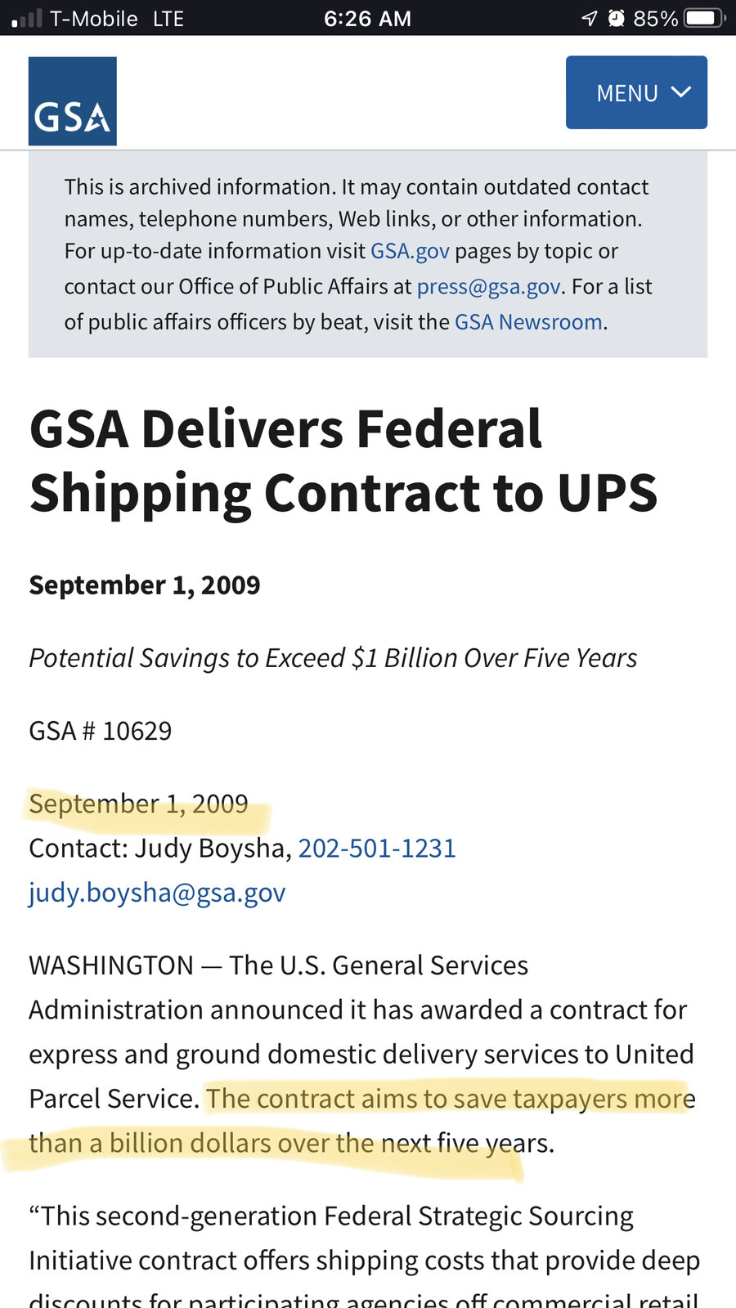Tap the highlighted billion dollars sentence
Viewport: 736px width, 1308px height.
[362, 1121]
